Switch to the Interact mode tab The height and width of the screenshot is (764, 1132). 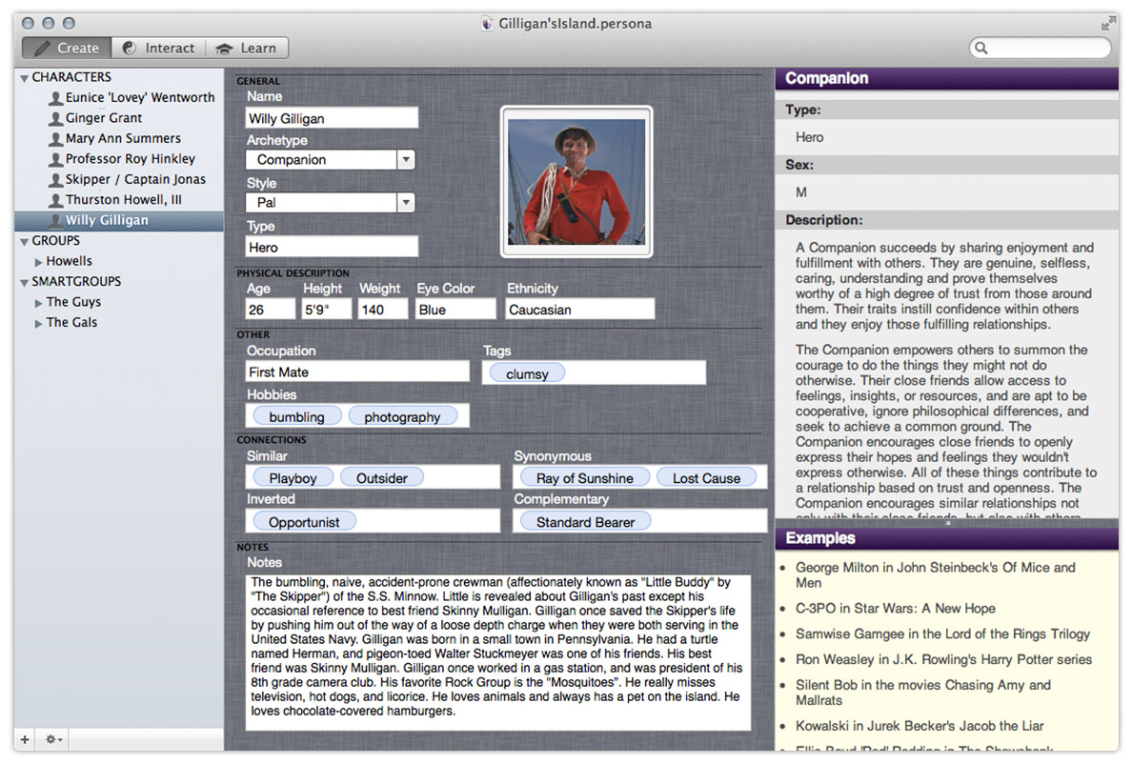tap(158, 48)
